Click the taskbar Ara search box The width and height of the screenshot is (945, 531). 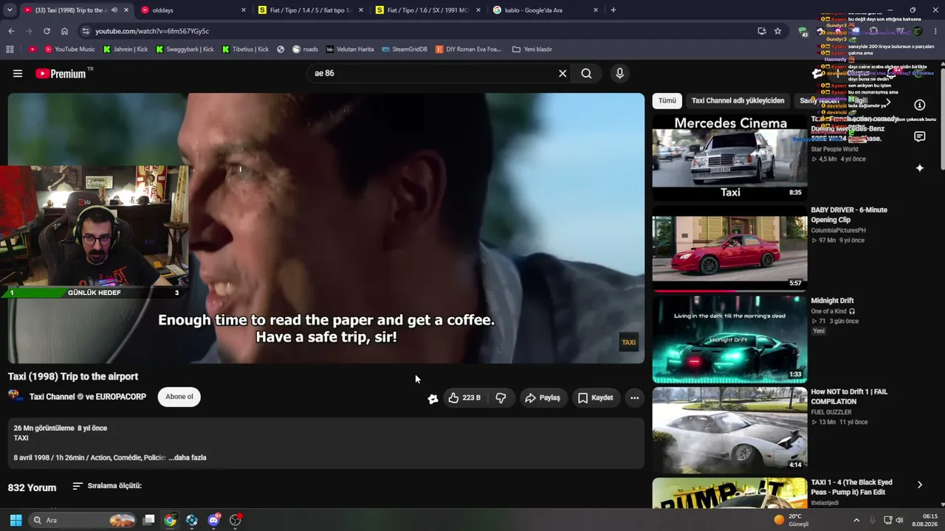tap(83, 520)
